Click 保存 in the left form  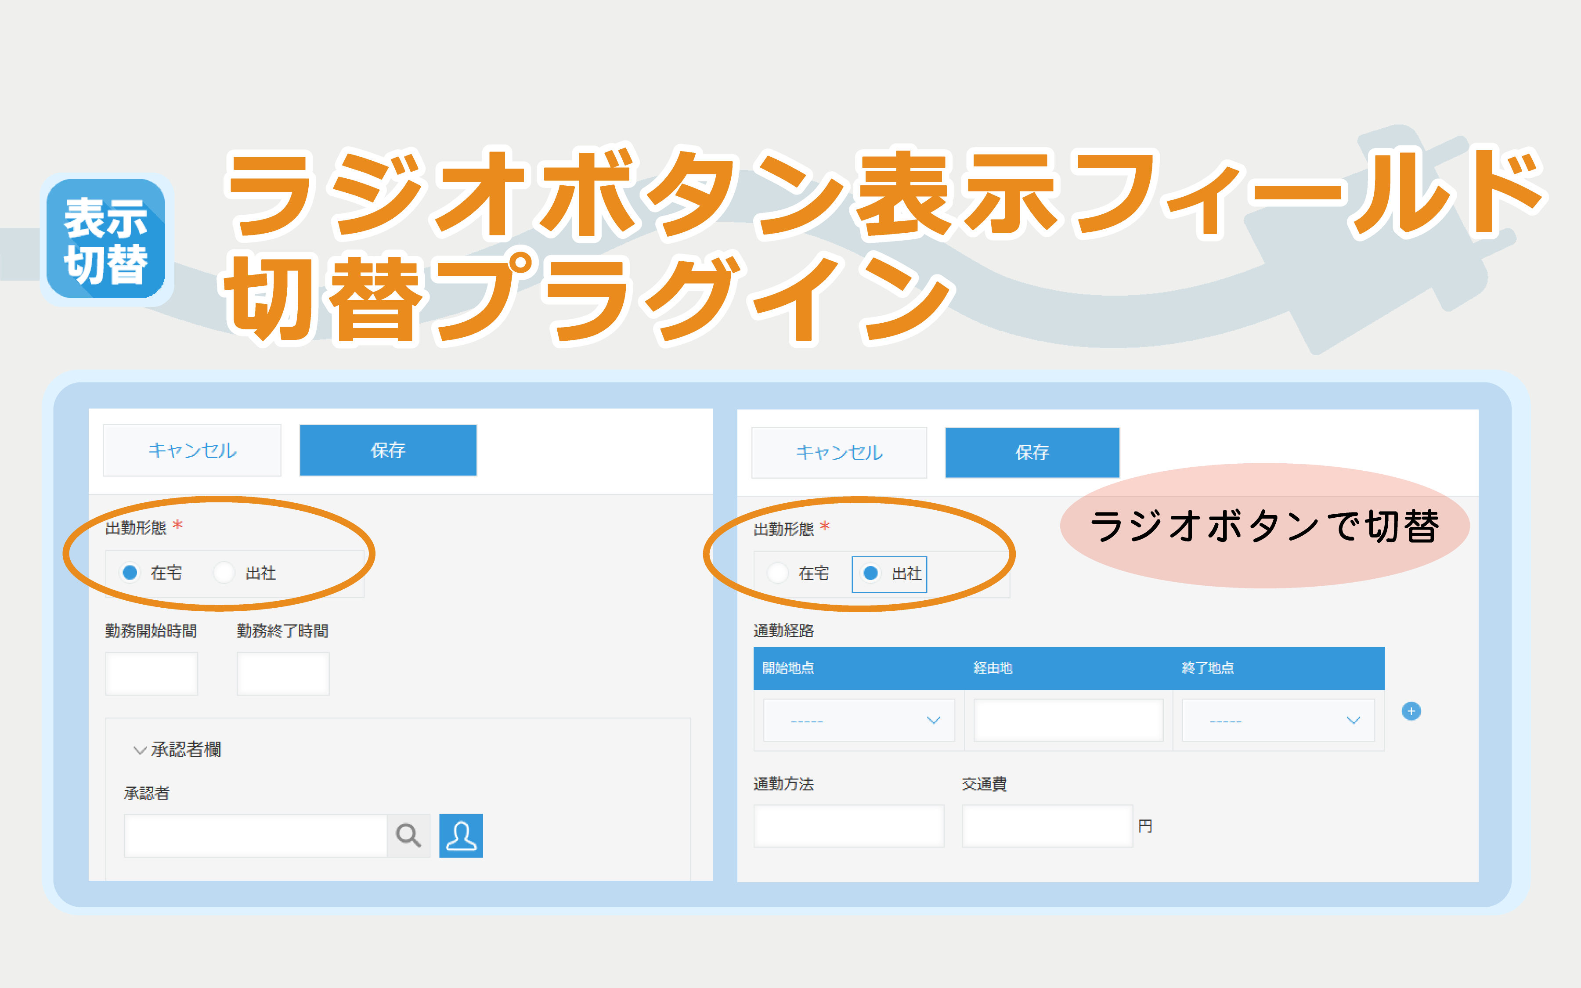[x=388, y=450]
